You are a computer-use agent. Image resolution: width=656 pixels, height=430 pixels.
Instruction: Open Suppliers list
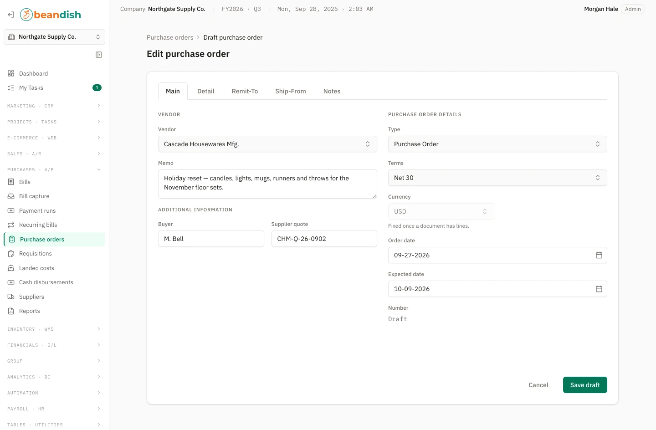click(54, 297)
